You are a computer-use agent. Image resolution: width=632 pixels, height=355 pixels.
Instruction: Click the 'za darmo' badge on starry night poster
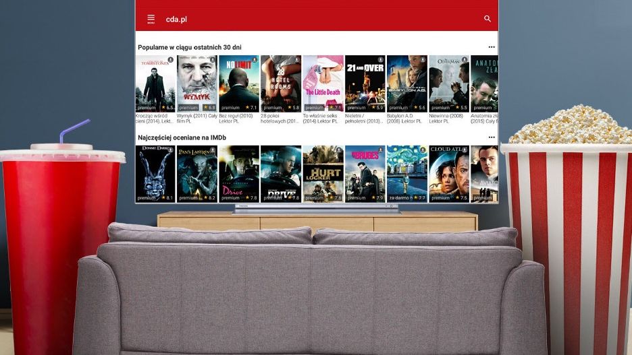399,198
